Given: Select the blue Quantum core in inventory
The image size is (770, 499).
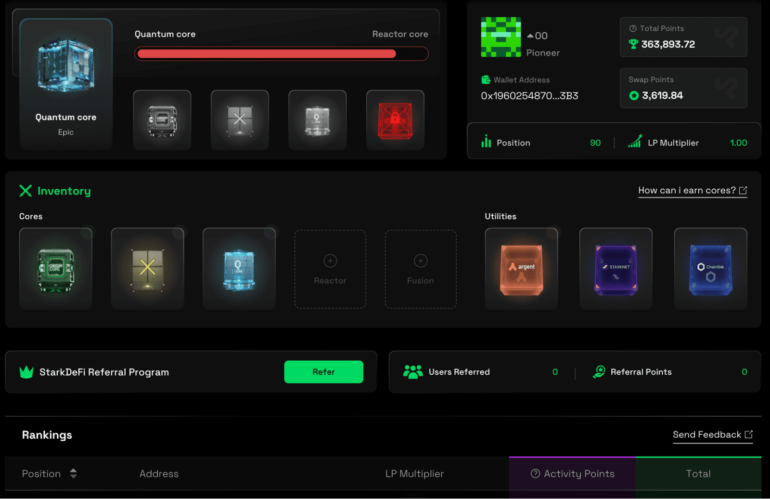Looking at the screenshot, I should (239, 269).
